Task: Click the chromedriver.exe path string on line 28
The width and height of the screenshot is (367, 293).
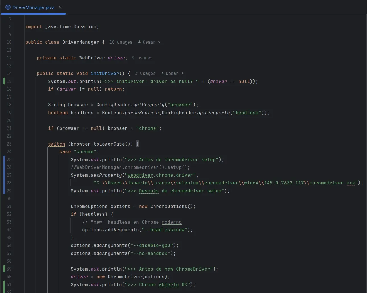Action: point(225,183)
